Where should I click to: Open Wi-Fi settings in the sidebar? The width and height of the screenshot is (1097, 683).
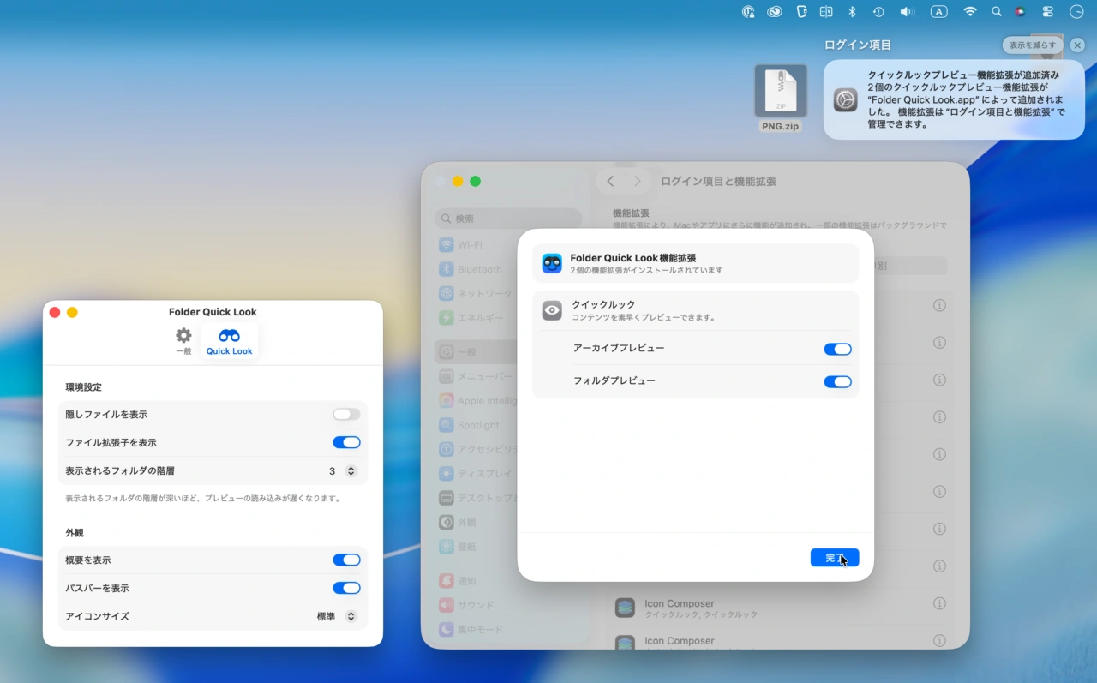coord(469,244)
